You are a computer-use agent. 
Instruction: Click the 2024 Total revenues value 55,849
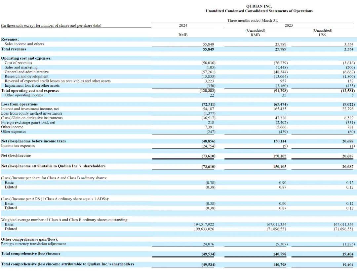point(208,49)
